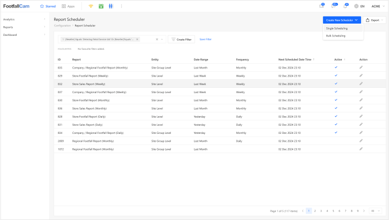Click the Create Filter button
389x220 pixels.
[x=181, y=40]
